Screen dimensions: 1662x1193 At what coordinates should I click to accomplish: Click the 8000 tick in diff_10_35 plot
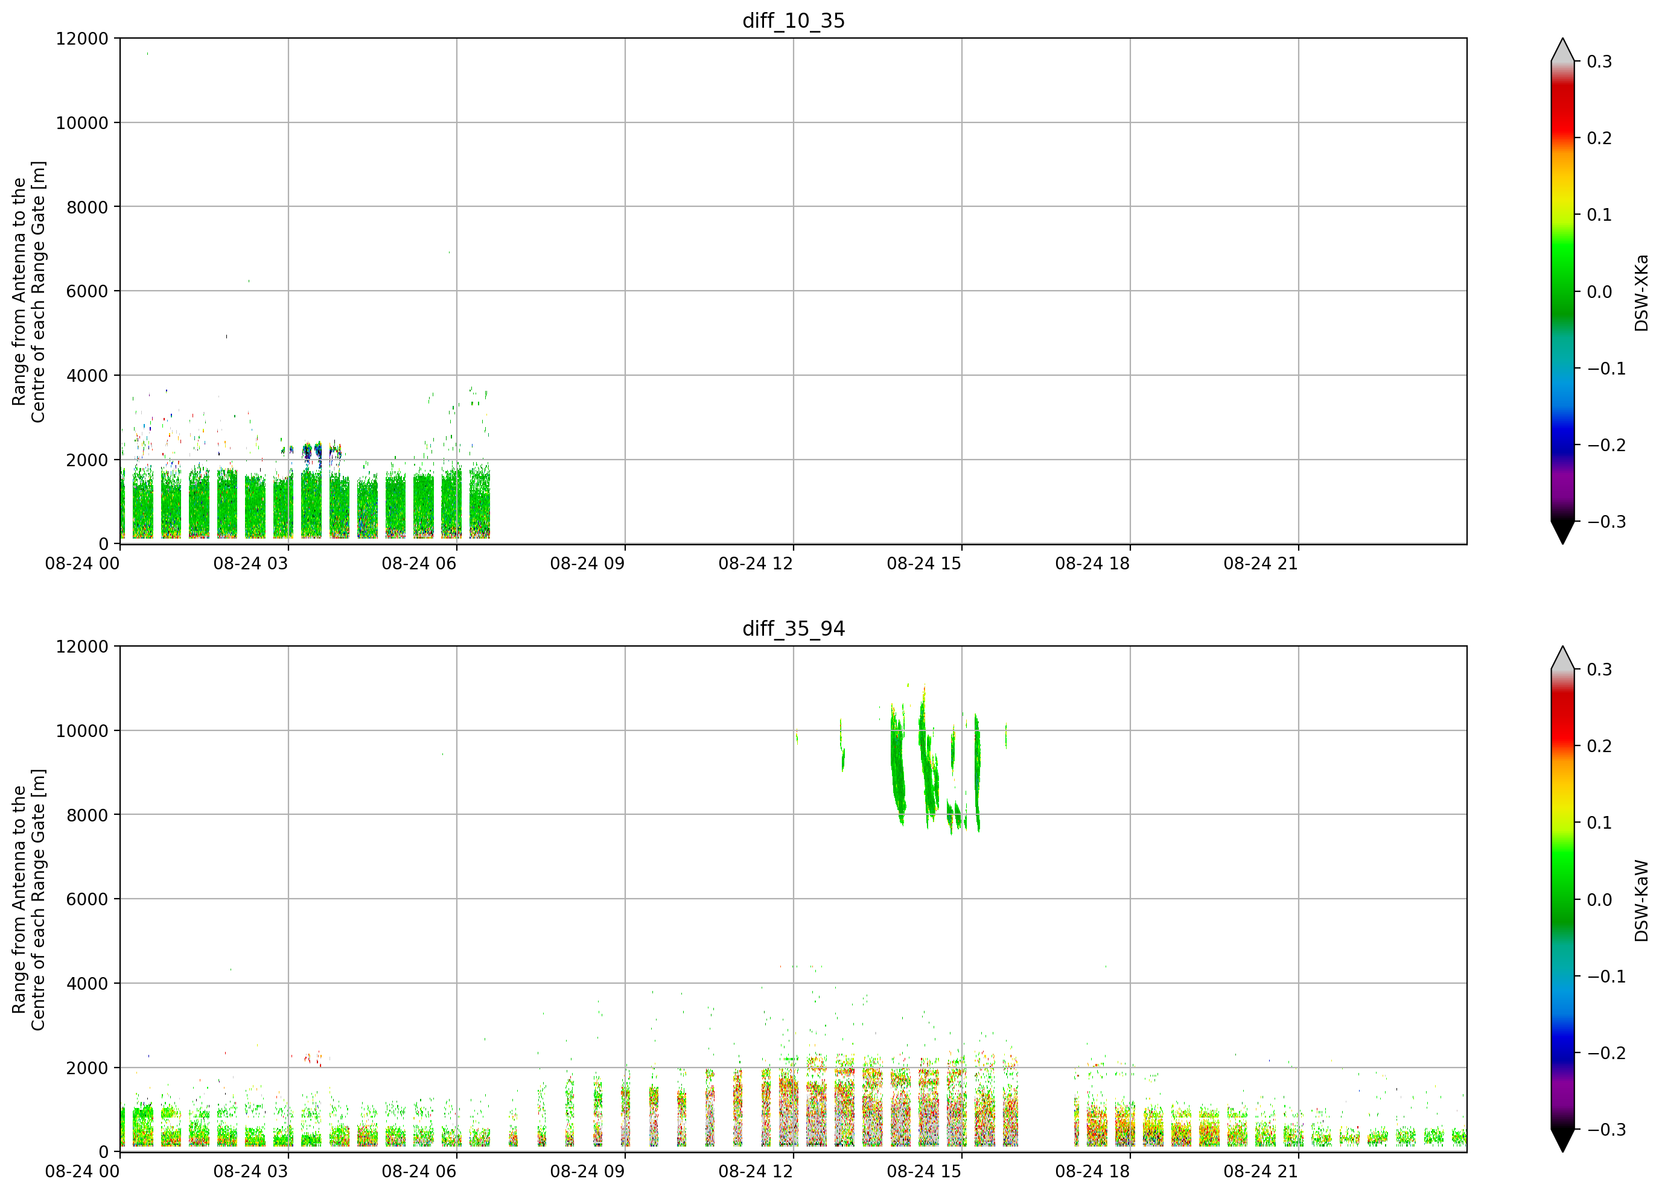pos(87,207)
